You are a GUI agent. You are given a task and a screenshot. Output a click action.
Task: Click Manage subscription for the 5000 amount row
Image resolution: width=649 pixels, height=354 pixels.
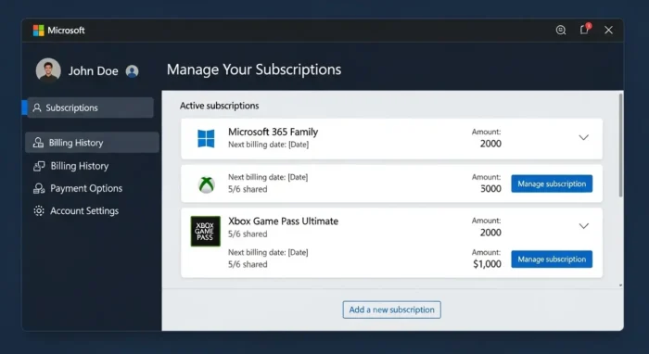pos(552,183)
